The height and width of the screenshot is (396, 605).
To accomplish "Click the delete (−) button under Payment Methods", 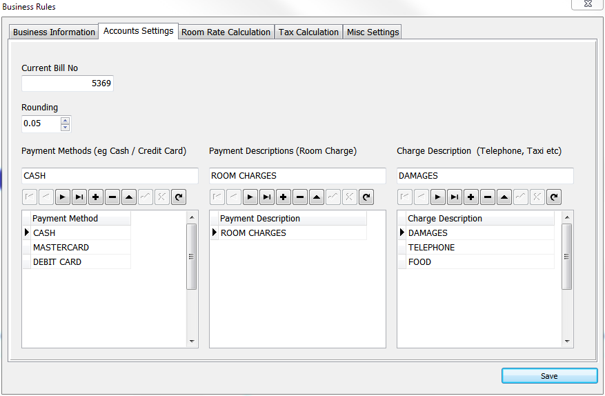I will coord(112,197).
